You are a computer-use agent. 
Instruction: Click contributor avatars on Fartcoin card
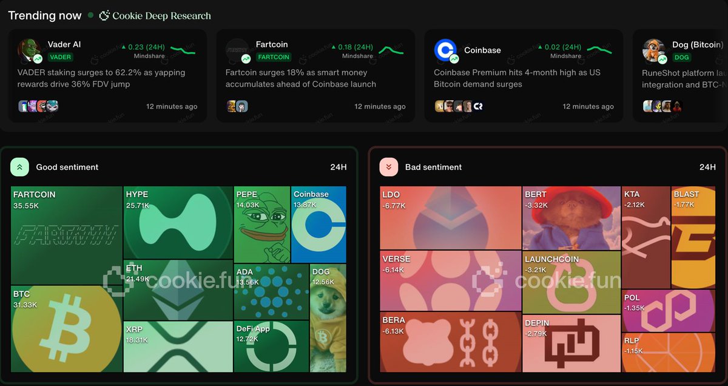click(x=237, y=106)
